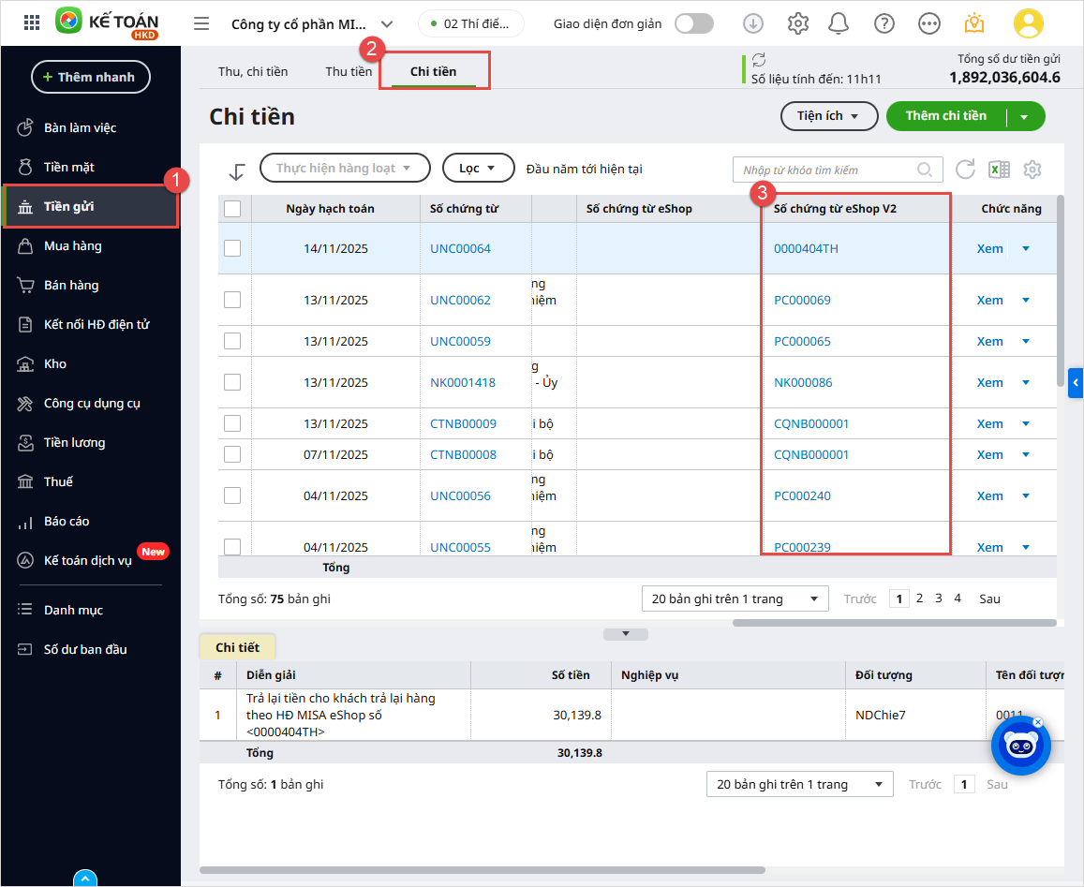Viewport: 1084px width, 887px height.
Task: Open 20 bản ghi trên 1 trang dropdown
Action: [x=735, y=599]
